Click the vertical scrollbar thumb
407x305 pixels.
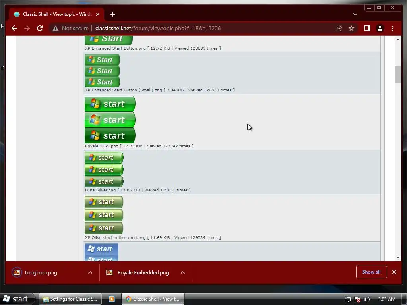point(398,74)
